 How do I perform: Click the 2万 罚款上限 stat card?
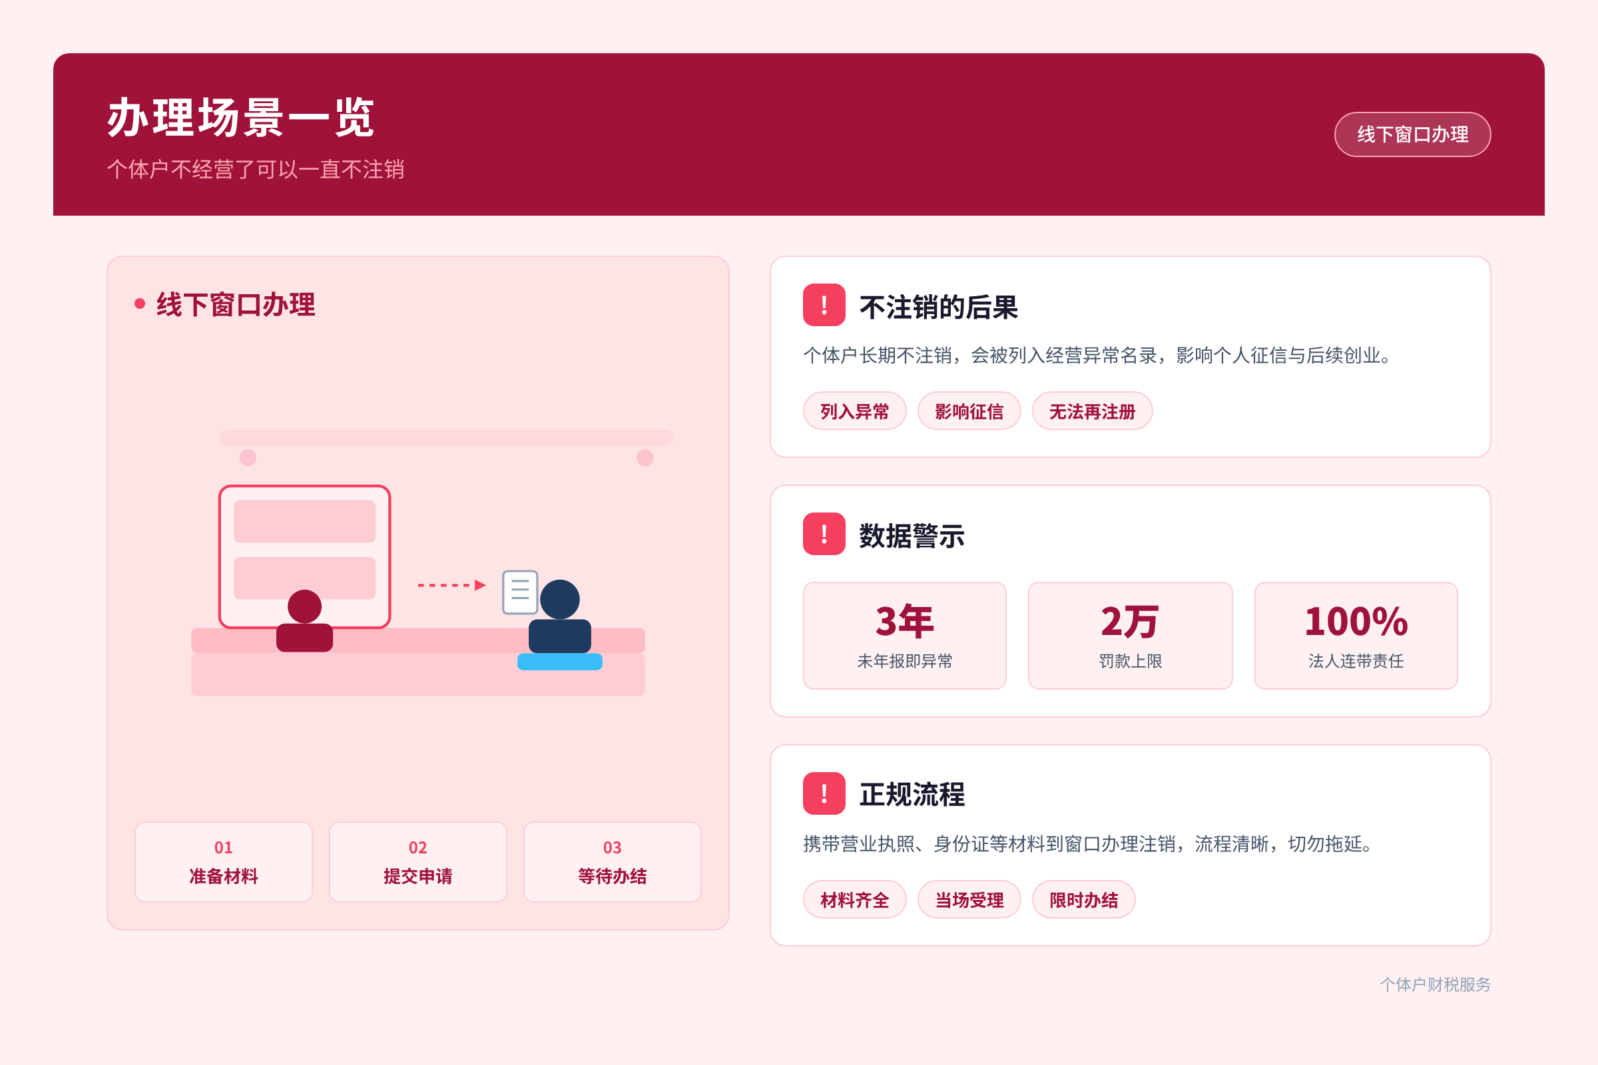1130,636
